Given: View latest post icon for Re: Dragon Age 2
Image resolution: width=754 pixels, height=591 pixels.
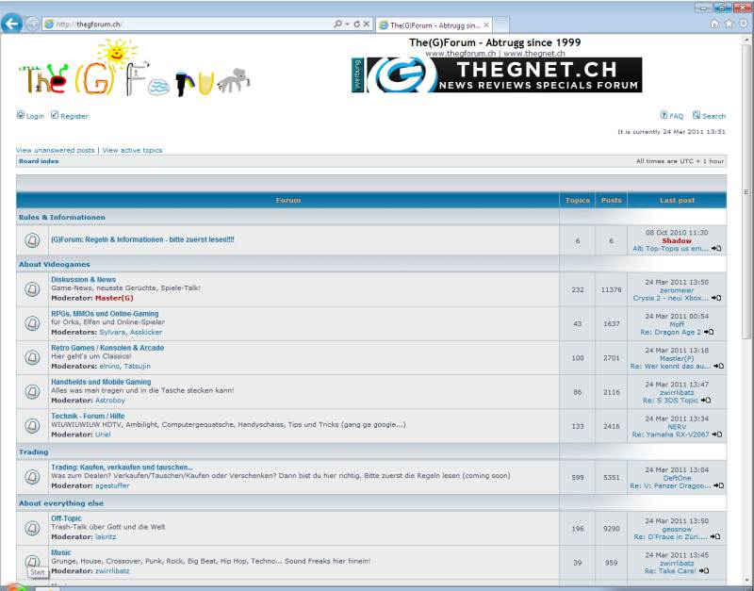Looking at the screenshot, I should pyautogui.click(x=709, y=333).
